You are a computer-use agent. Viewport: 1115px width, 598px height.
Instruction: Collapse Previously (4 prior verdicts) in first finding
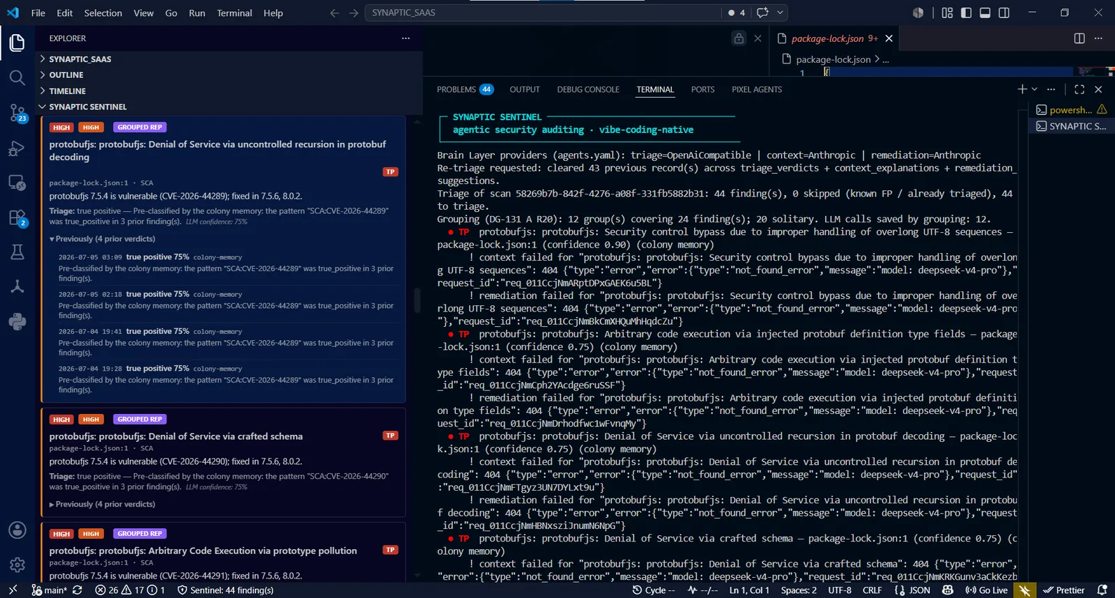click(x=102, y=239)
